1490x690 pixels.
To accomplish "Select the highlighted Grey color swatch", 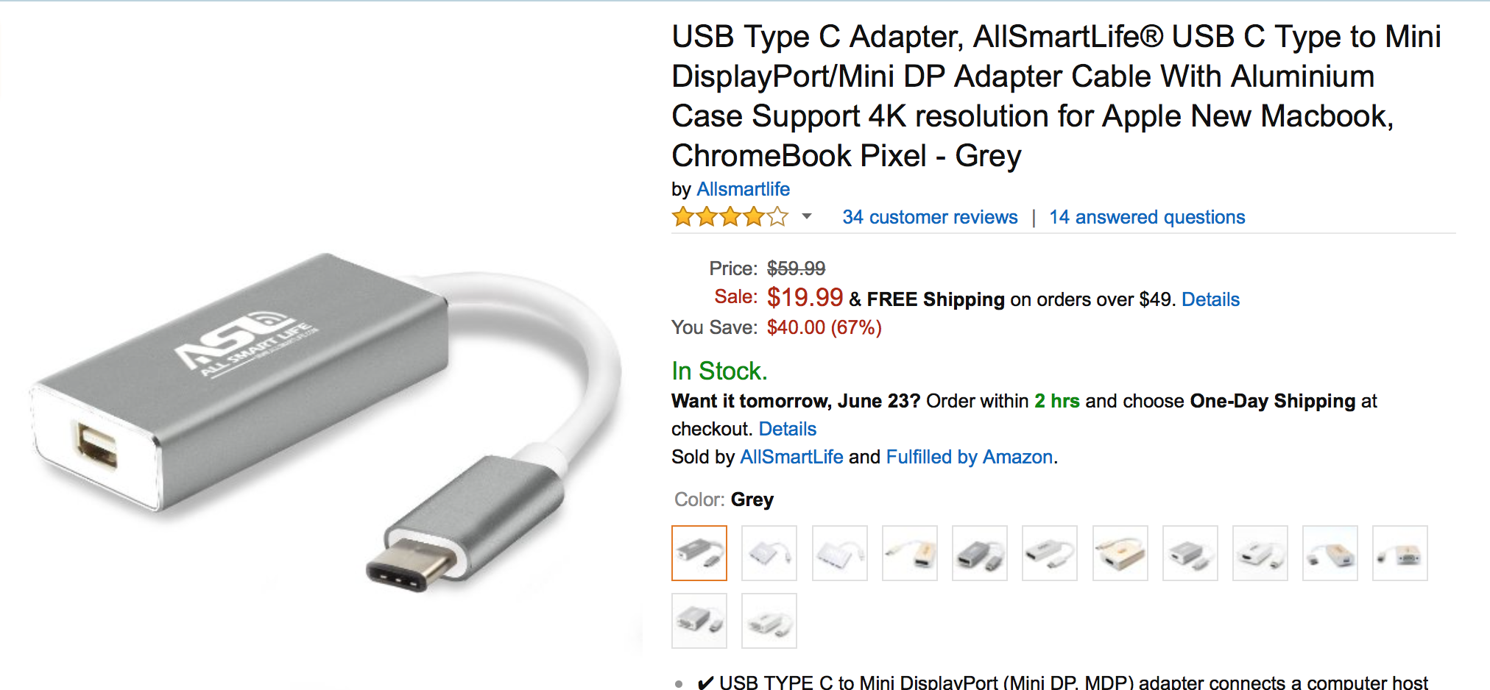I will pyautogui.click(x=699, y=553).
